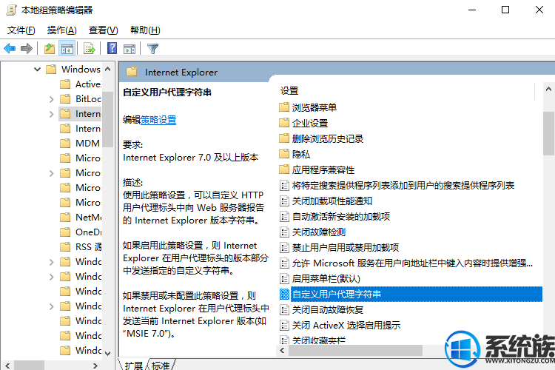Click the 删除浏览历史记录 folder icon
The width and height of the screenshot is (555, 370).
(284, 138)
